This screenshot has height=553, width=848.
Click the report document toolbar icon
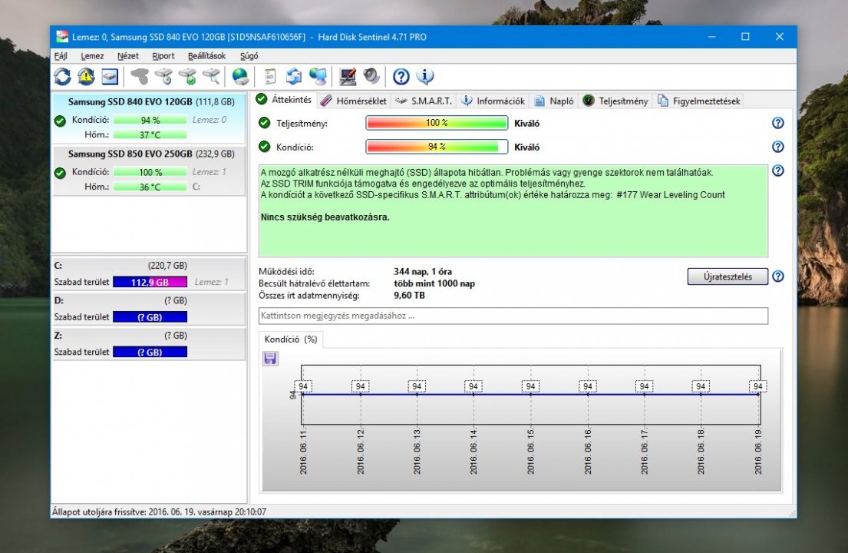point(270,76)
